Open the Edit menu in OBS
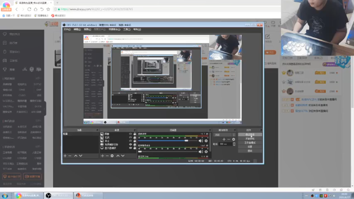354x199 pixels. click(x=77, y=29)
